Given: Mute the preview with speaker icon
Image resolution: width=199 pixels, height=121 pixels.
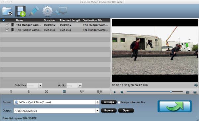Looking at the screenshot, I should tap(196, 85).
